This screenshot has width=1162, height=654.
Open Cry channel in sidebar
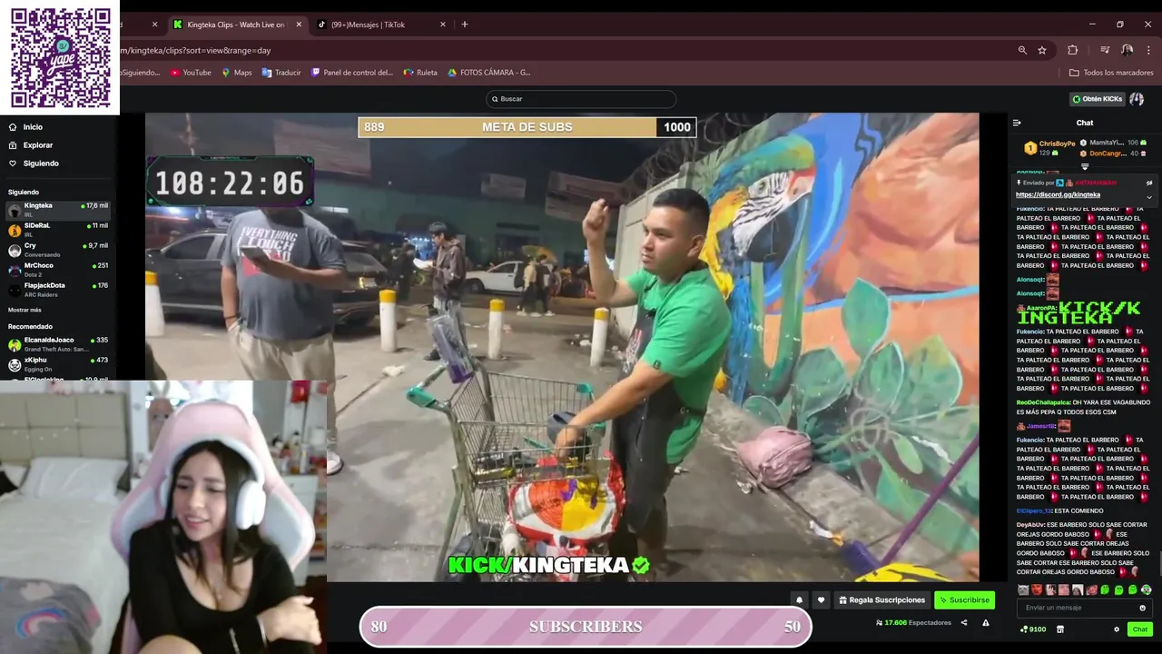(59, 250)
